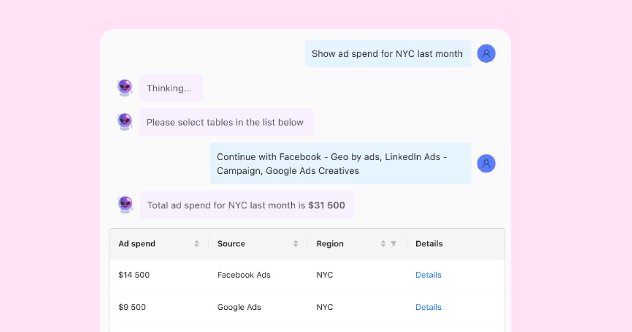Click the alien avatar beside 'Please select tables'
Screen dimensions: 632x332
[x=125, y=122]
